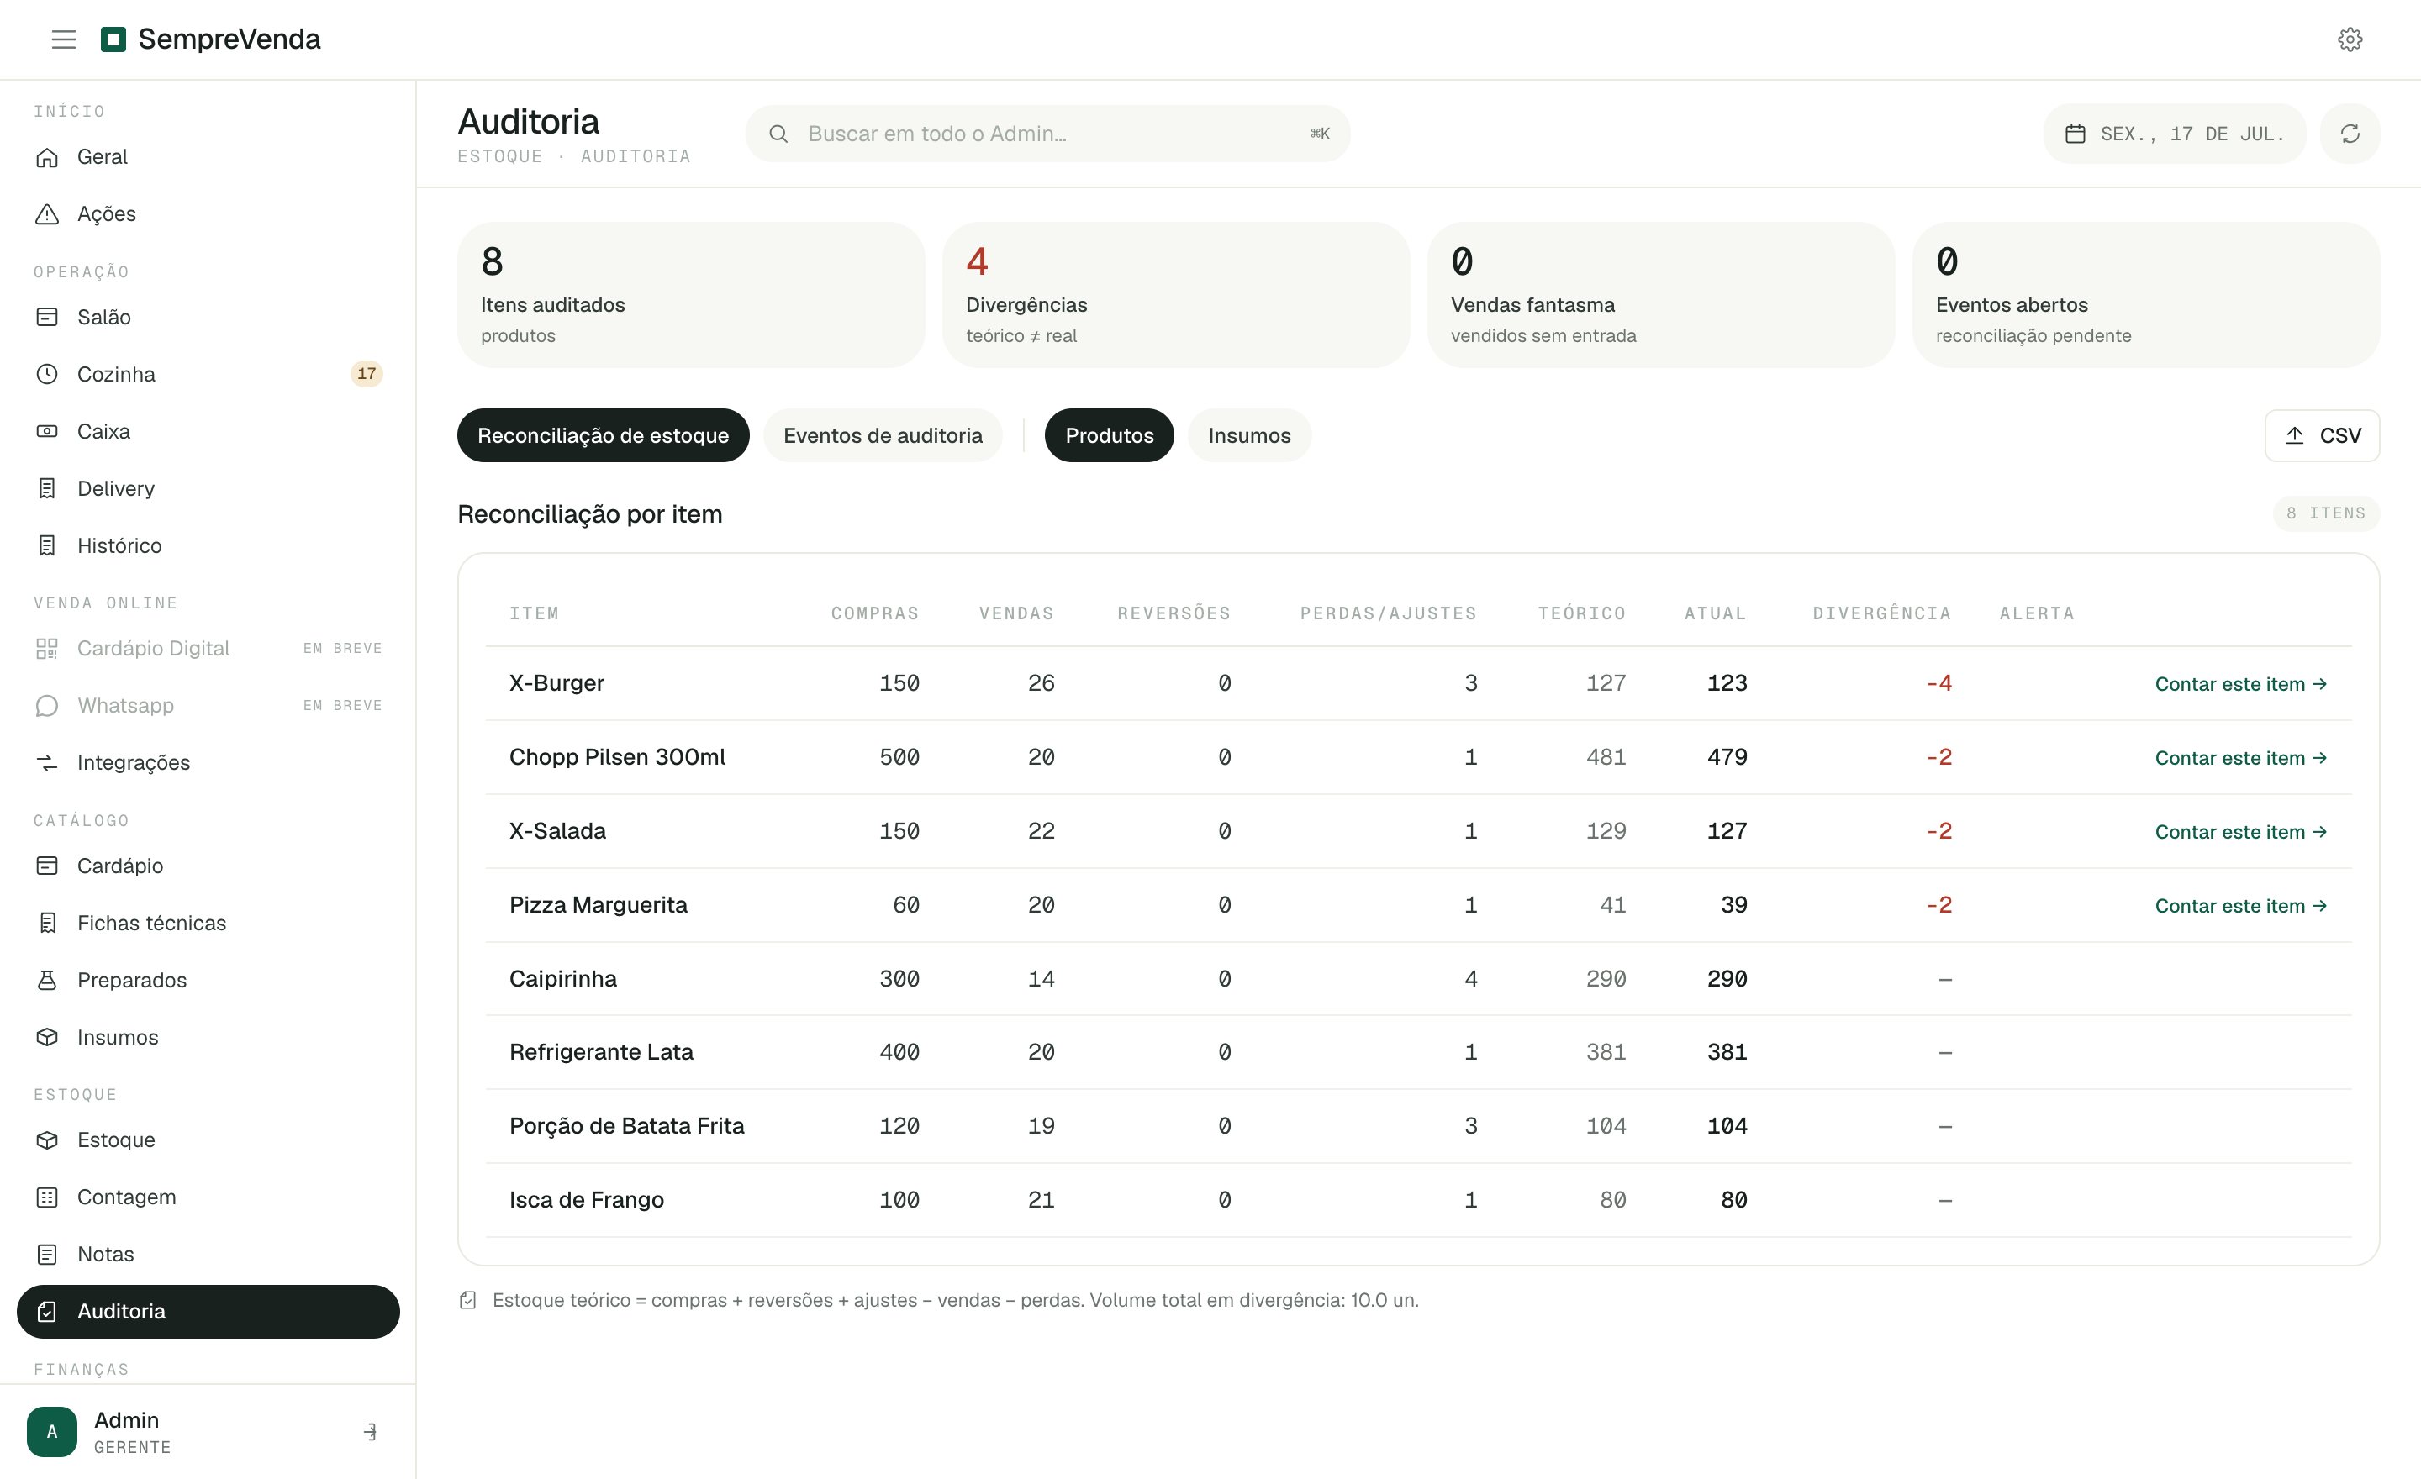Image resolution: width=2421 pixels, height=1479 pixels.
Task: Click the Insumos box icon in sidebar
Action: (x=47, y=1036)
